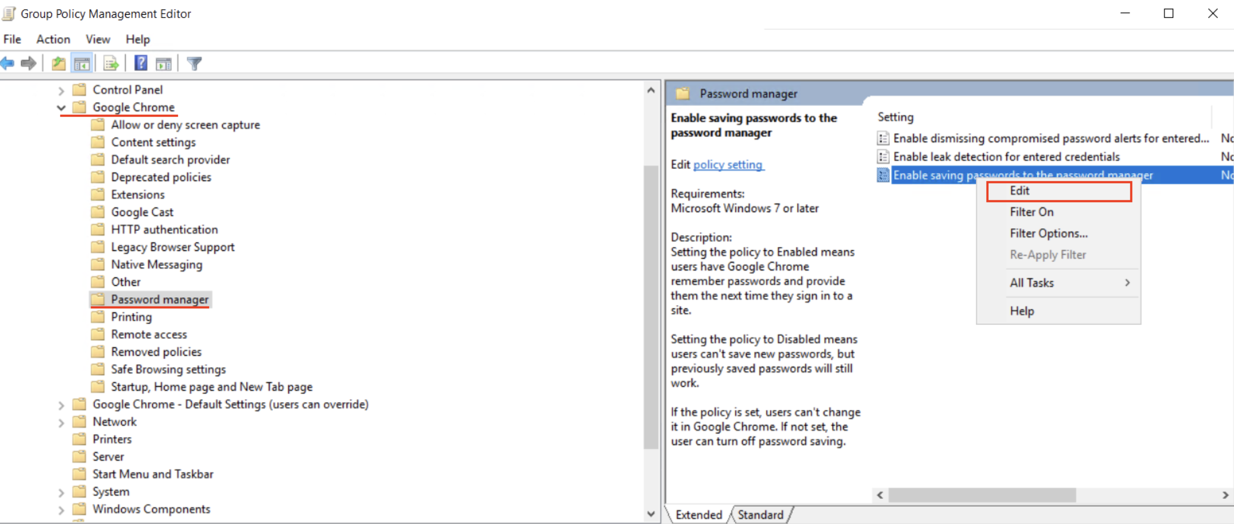Switch to the Standard tab
Screen dimensions: 1234x524
[x=760, y=515]
